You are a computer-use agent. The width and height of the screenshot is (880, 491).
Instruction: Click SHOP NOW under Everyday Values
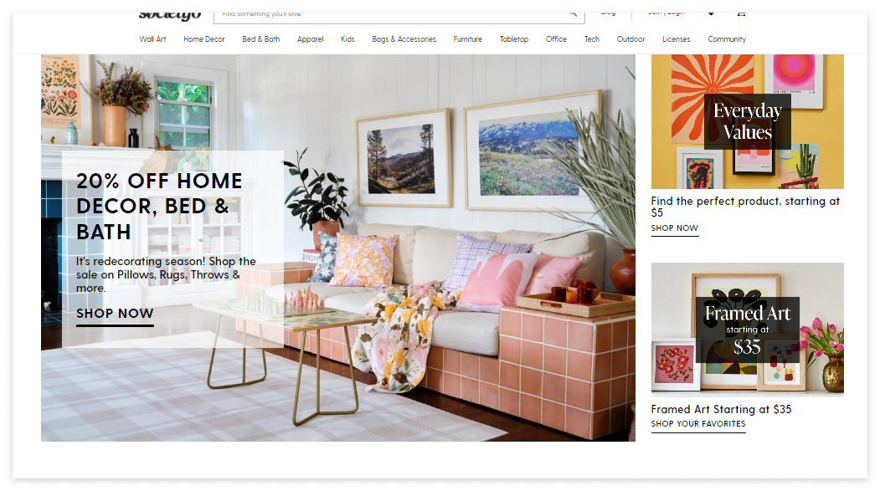tap(675, 228)
